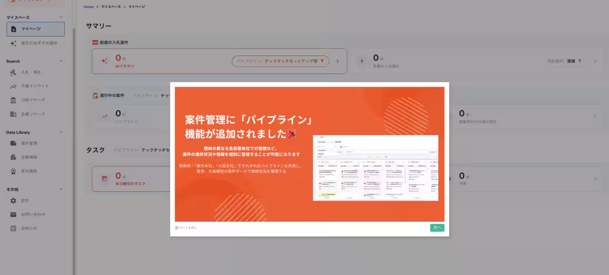Go to Home breadcrumb link

[x=88, y=7]
